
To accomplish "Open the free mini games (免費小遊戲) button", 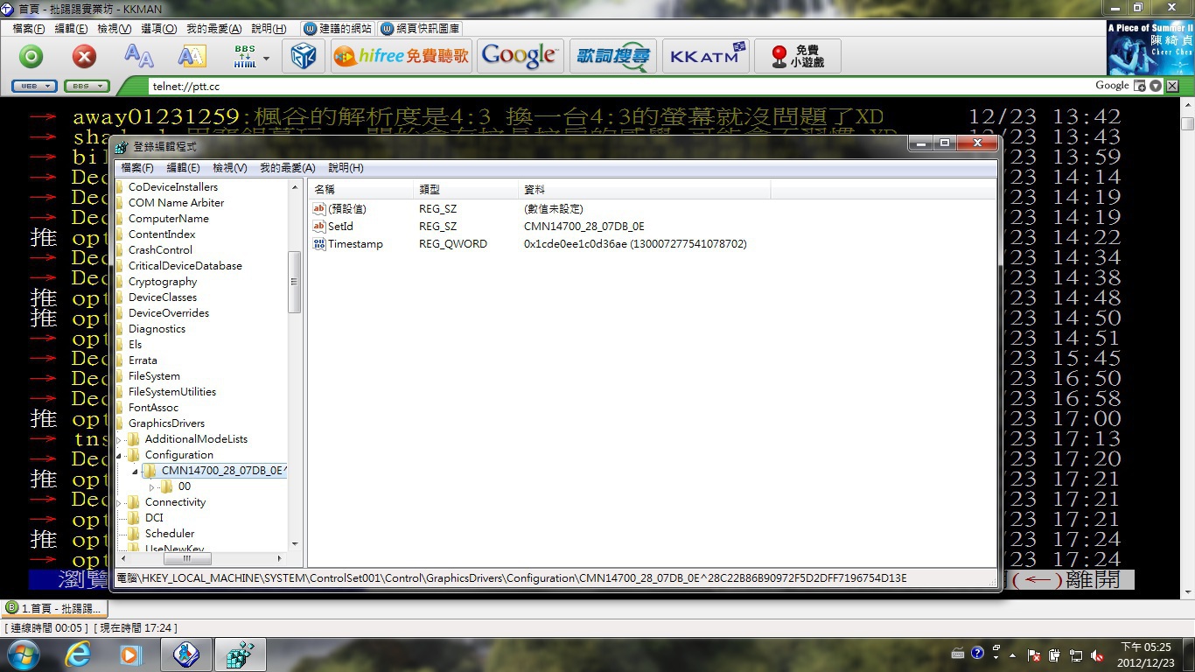I will coord(797,56).
